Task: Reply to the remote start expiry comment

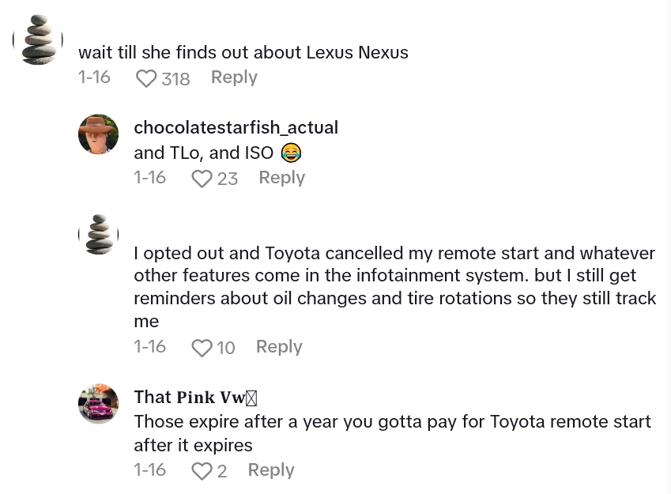Action: pyautogui.click(x=271, y=470)
